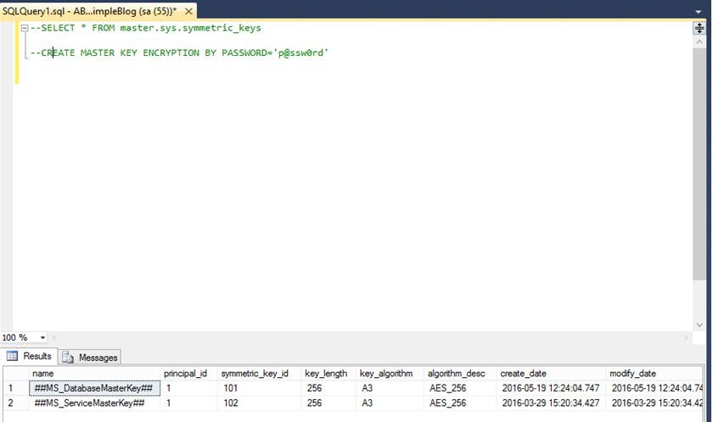The image size is (713, 422).
Task: Select the top-left corner cell of results grid
Action: point(16,374)
